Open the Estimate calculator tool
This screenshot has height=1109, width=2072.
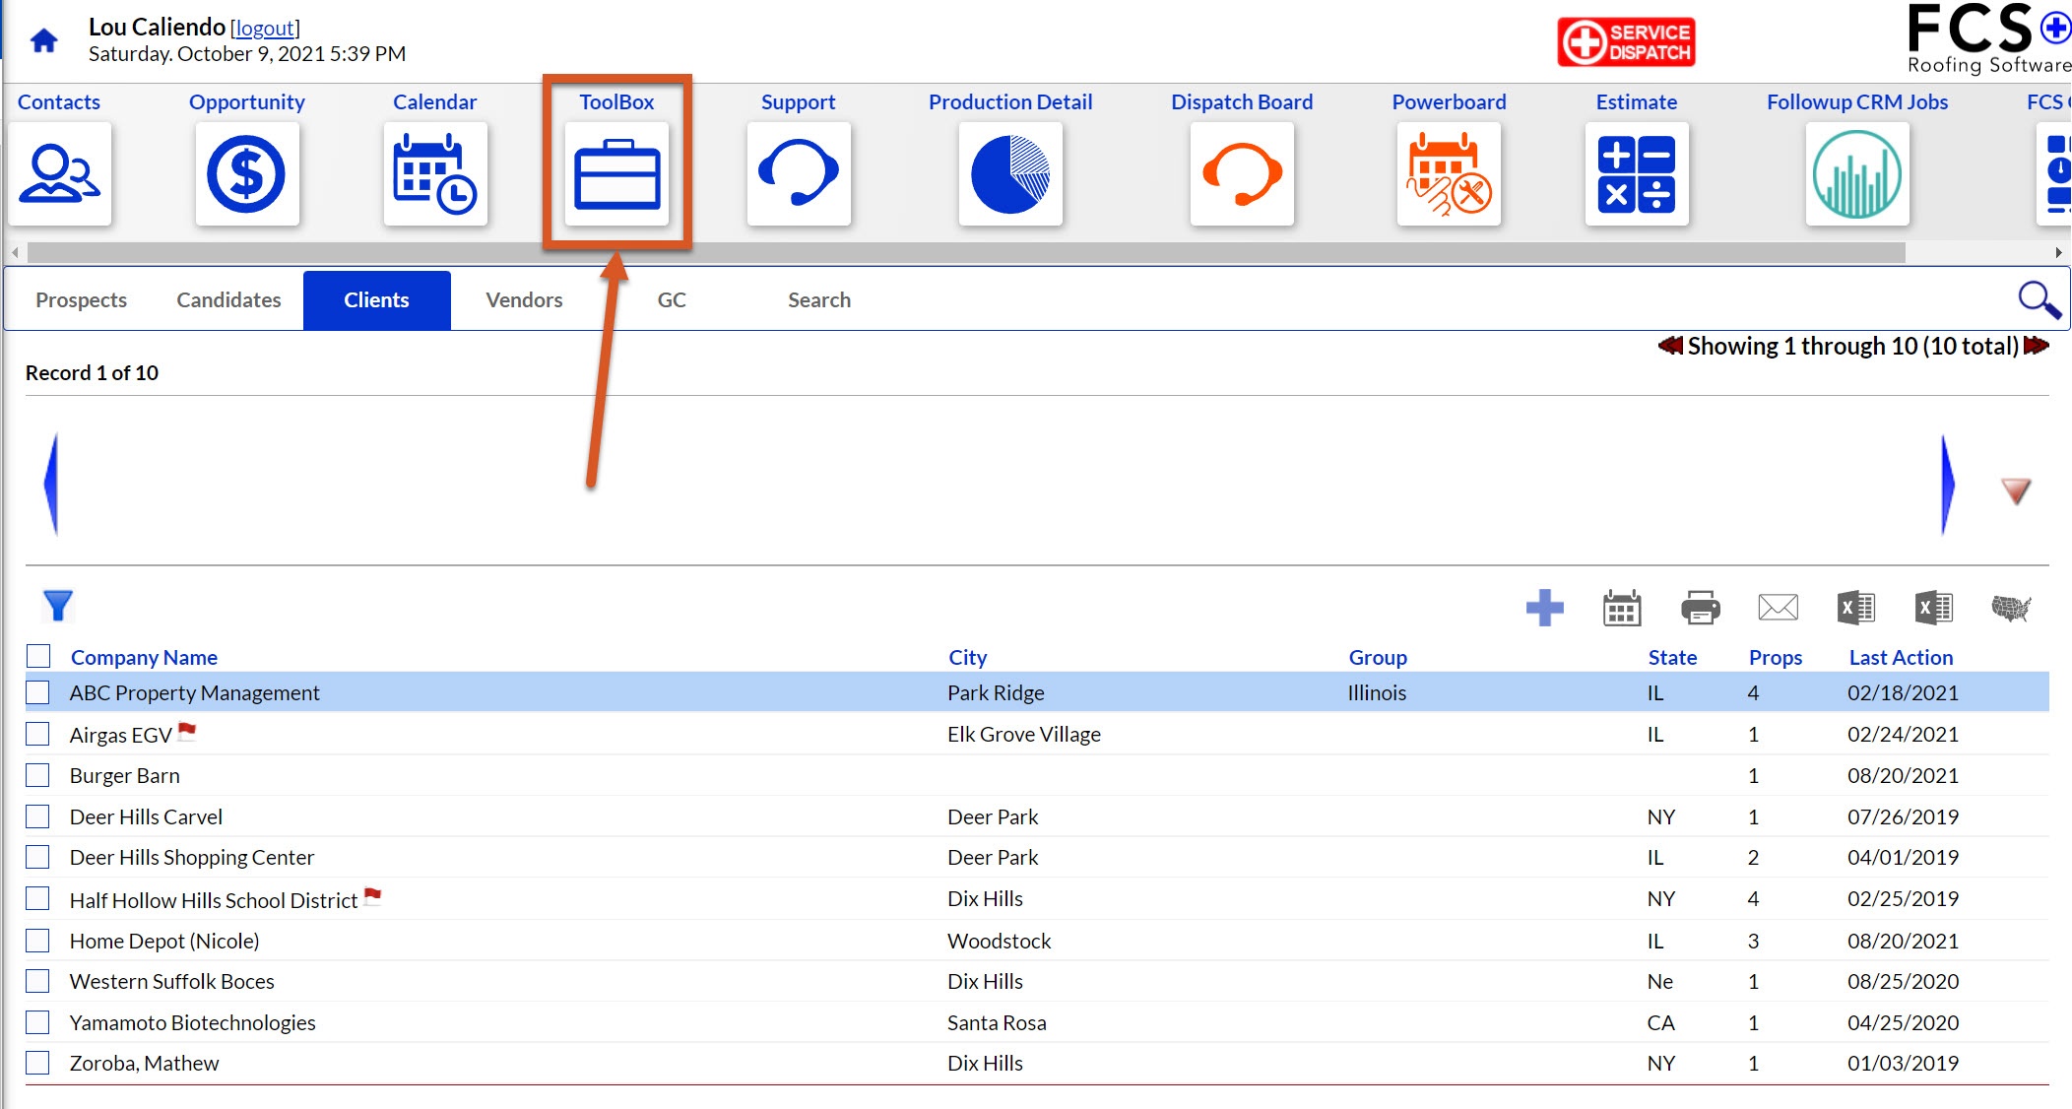point(1637,174)
